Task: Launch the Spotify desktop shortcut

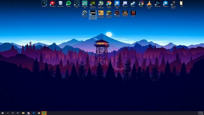Action: (x=69, y=4)
